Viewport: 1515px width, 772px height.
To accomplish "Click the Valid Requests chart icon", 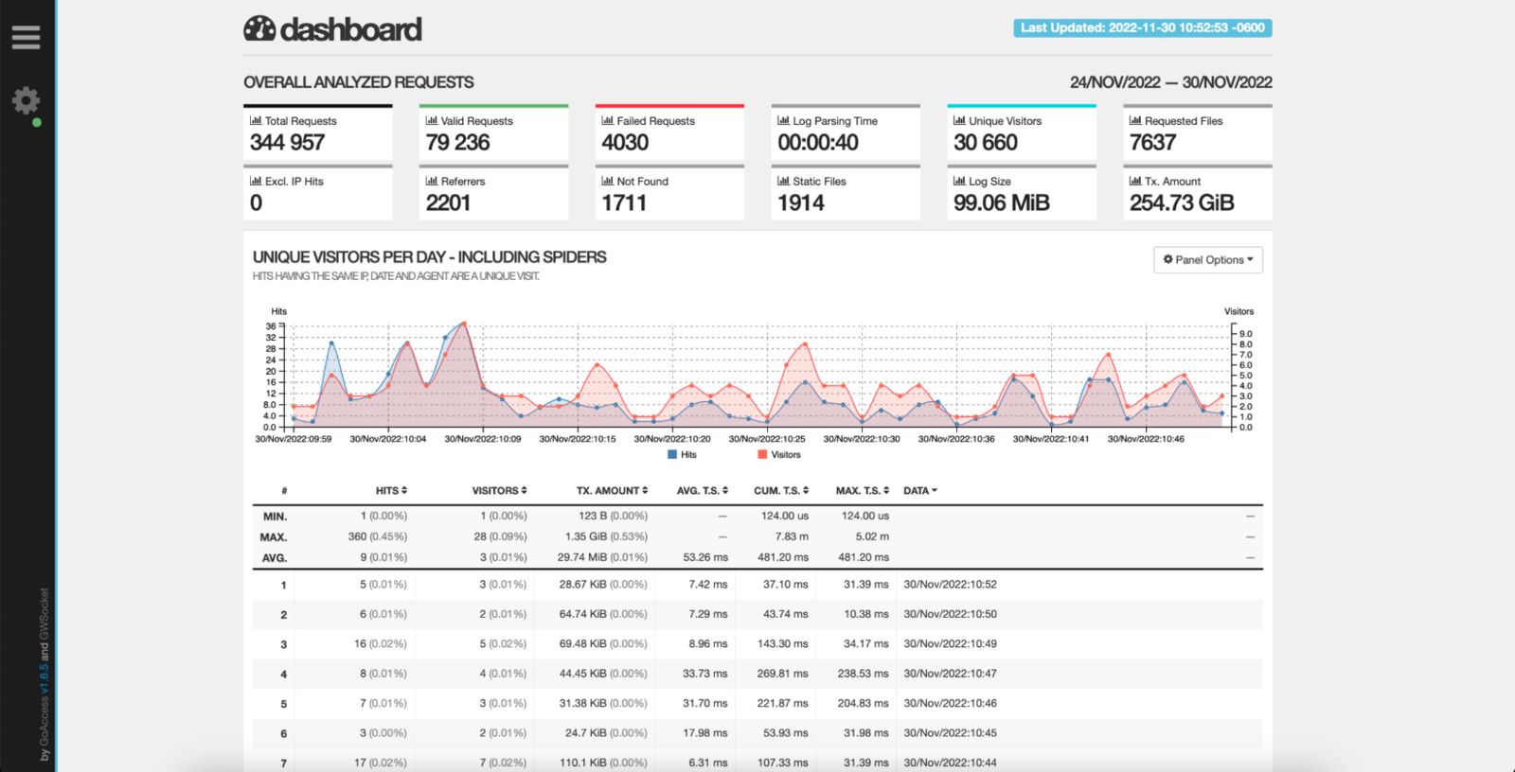I will pos(432,120).
